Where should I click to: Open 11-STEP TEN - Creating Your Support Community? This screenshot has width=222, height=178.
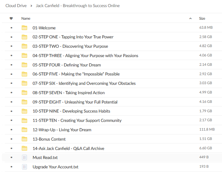[x=77, y=121]
